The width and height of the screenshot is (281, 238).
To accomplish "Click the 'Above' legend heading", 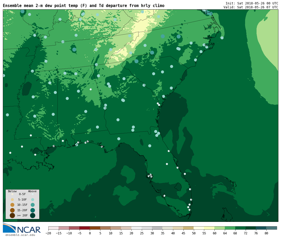I will 32,191.
